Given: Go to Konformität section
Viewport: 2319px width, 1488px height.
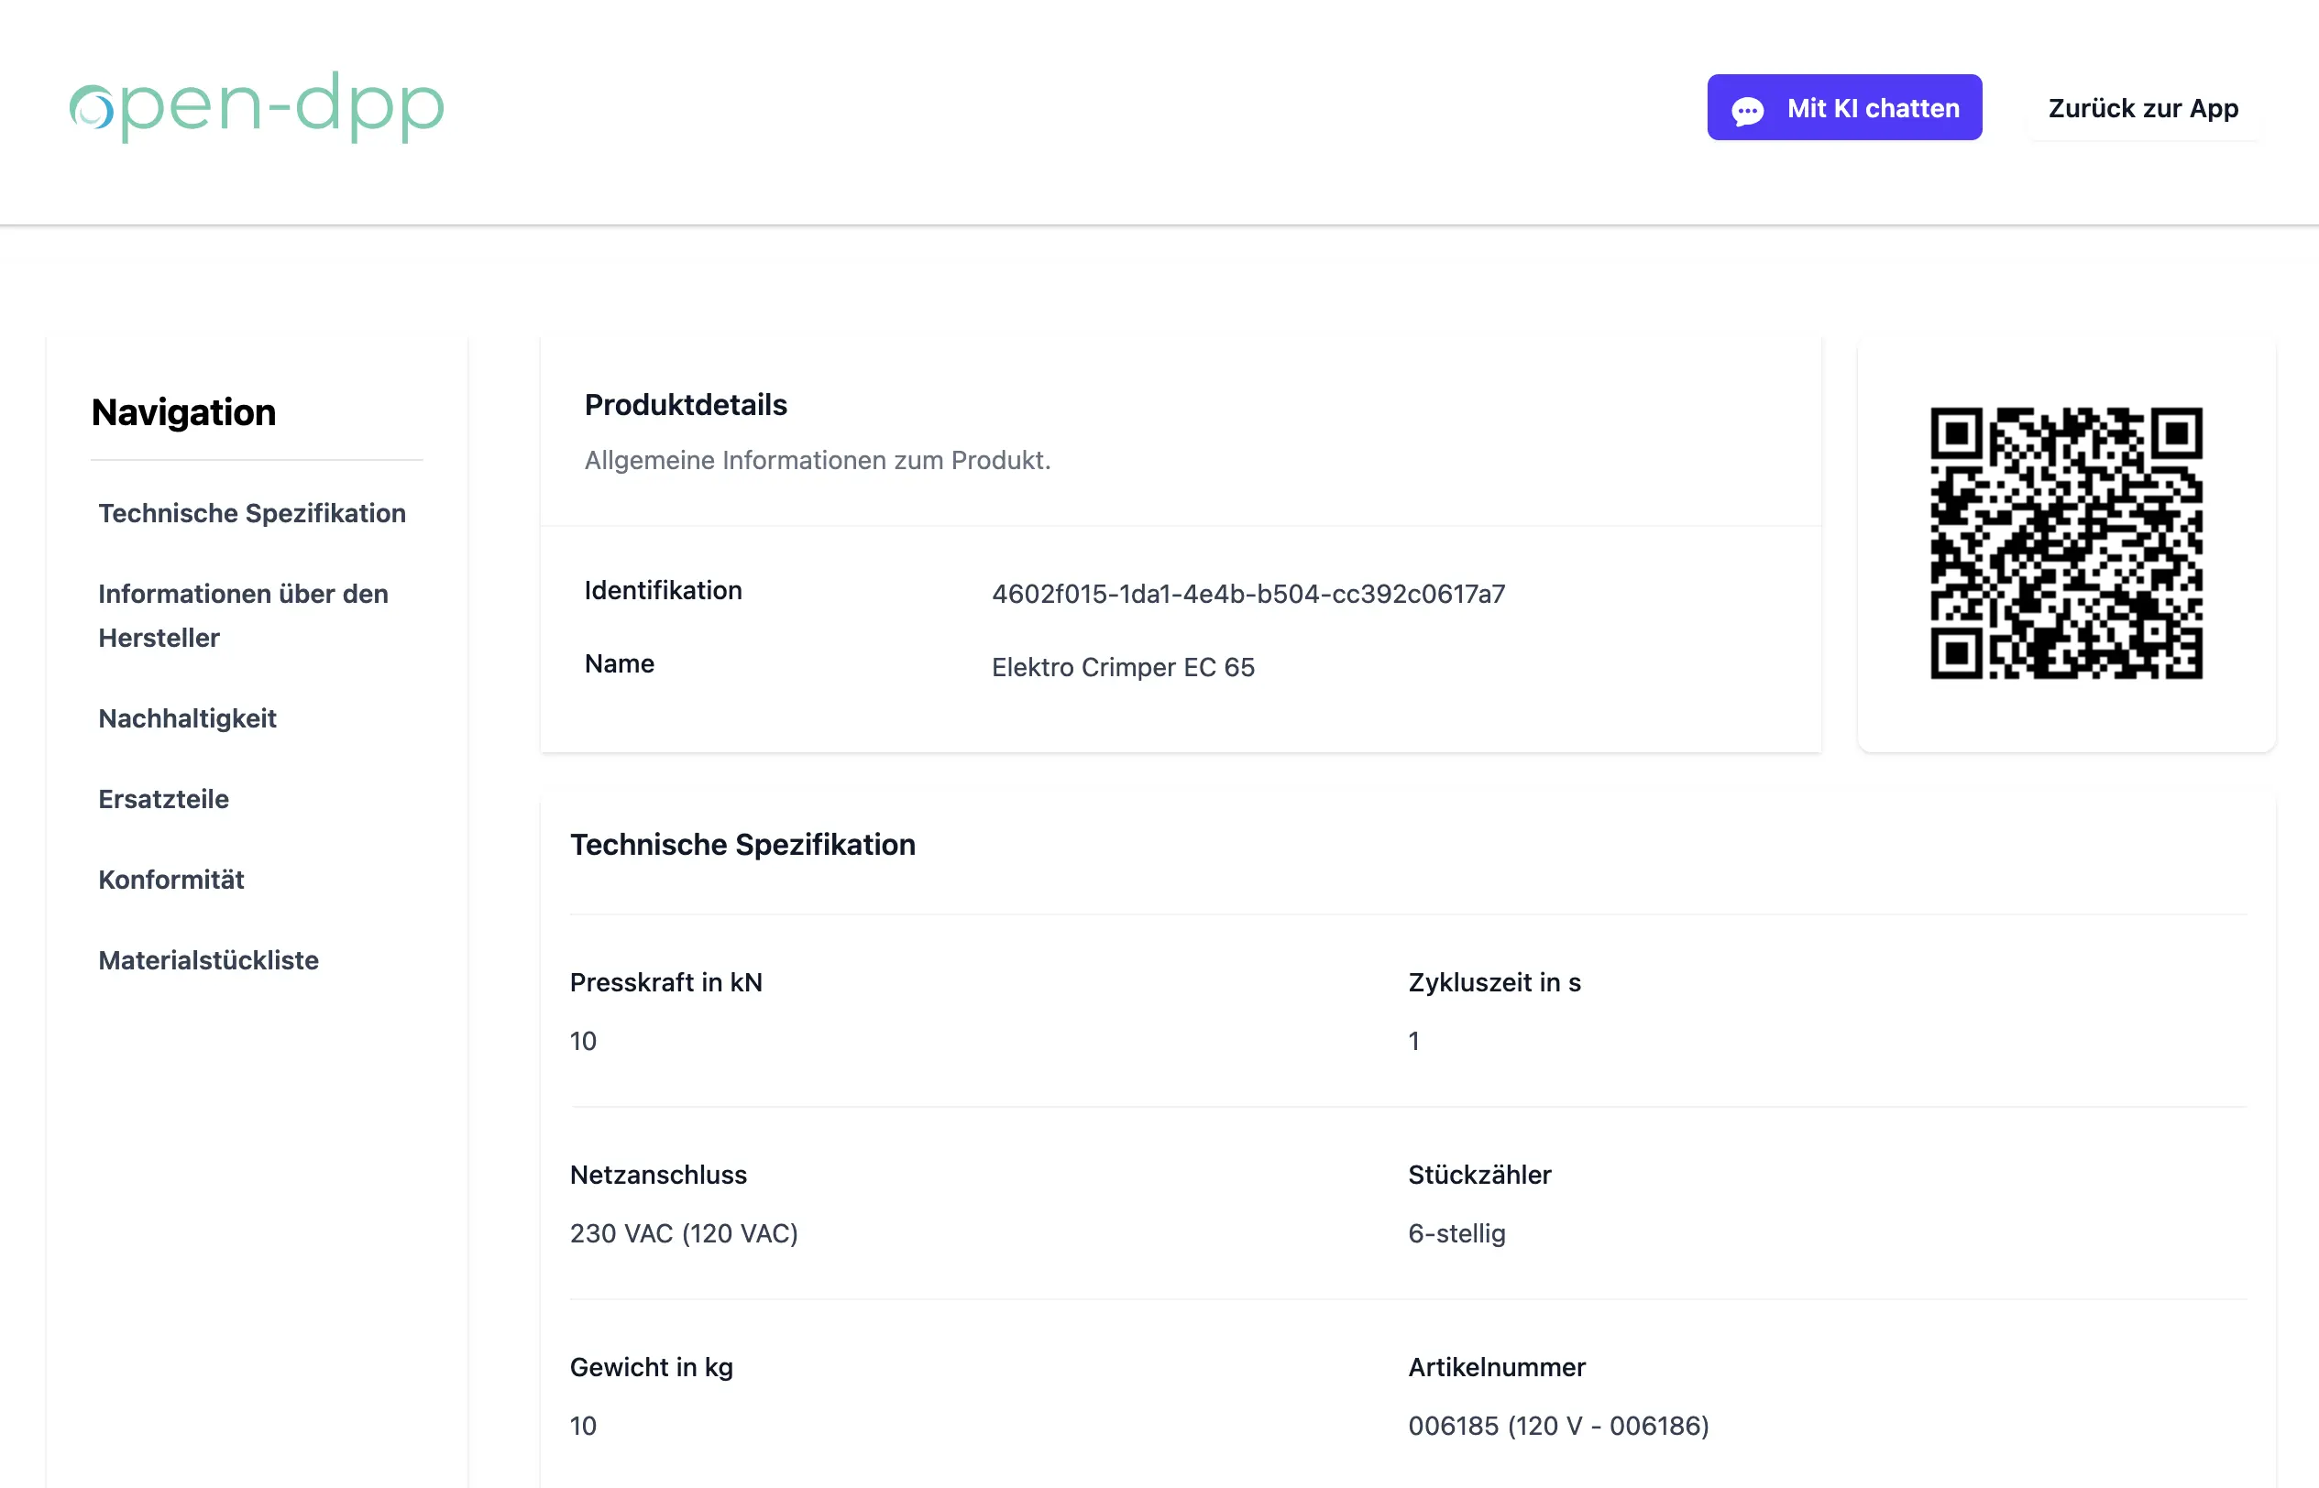Looking at the screenshot, I should click(x=171, y=880).
